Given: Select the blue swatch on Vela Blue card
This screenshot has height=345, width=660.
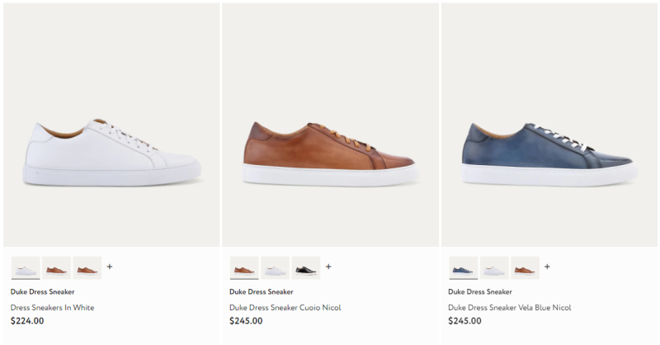Looking at the screenshot, I should [x=463, y=267].
